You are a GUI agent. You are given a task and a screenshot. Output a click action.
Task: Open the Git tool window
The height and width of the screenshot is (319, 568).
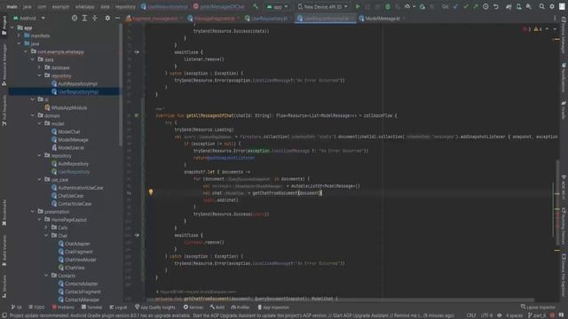click(16, 307)
